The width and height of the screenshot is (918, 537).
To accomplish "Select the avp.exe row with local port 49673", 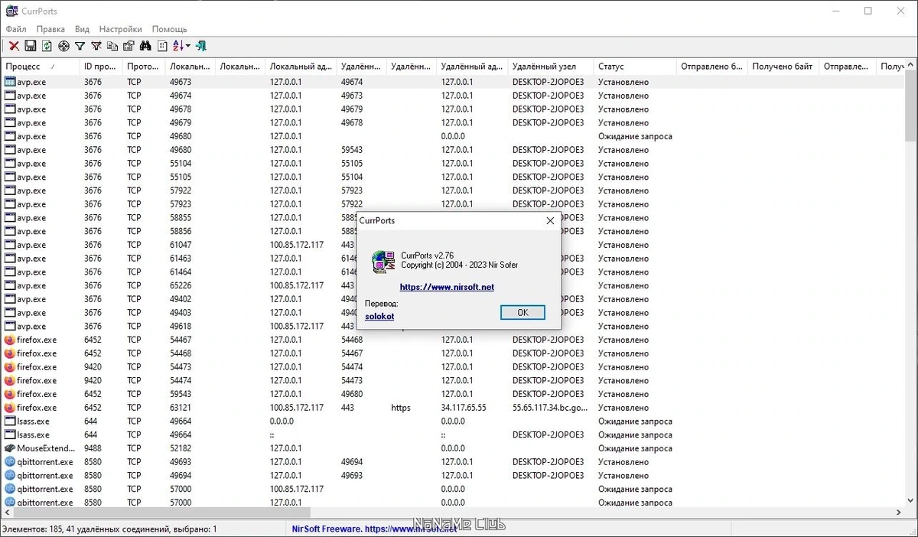I will 452,82.
